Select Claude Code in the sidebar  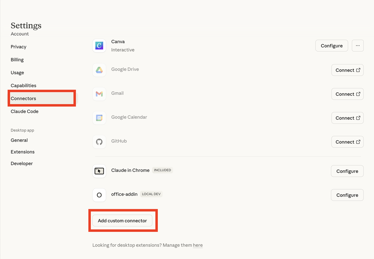coord(25,111)
